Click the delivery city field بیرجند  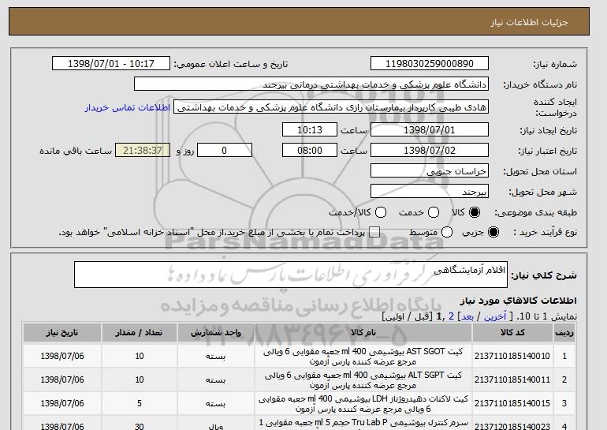(x=430, y=192)
